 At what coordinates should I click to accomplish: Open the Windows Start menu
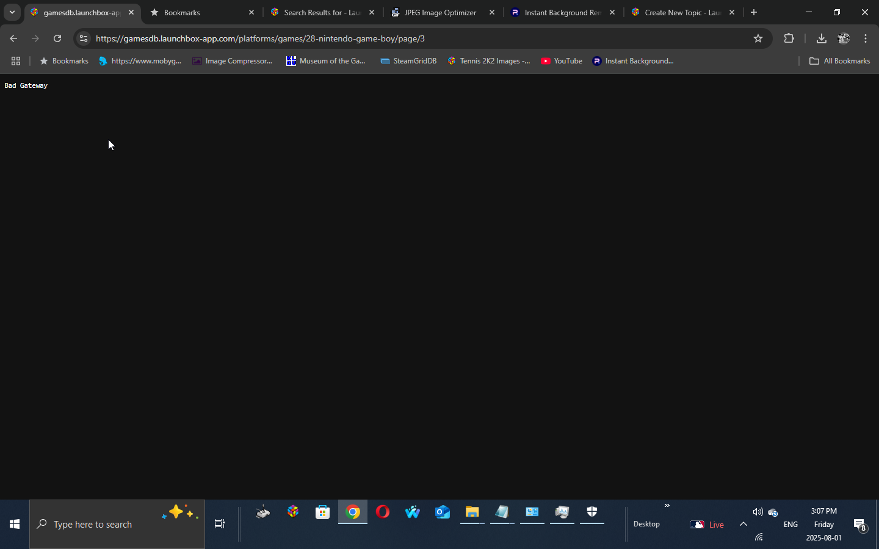click(x=15, y=524)
